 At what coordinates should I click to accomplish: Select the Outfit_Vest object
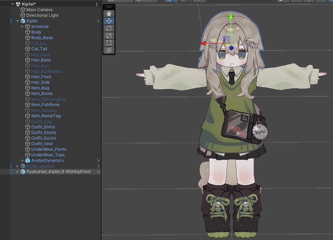42,144
